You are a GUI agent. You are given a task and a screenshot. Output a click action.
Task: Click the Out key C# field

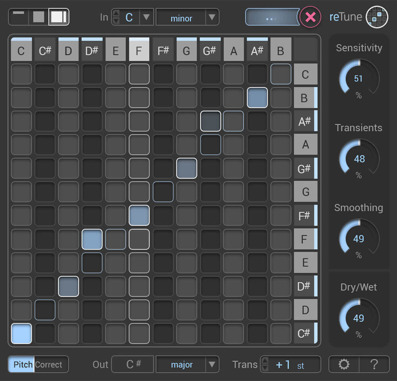pyautogui.click(x=133, y=364)
